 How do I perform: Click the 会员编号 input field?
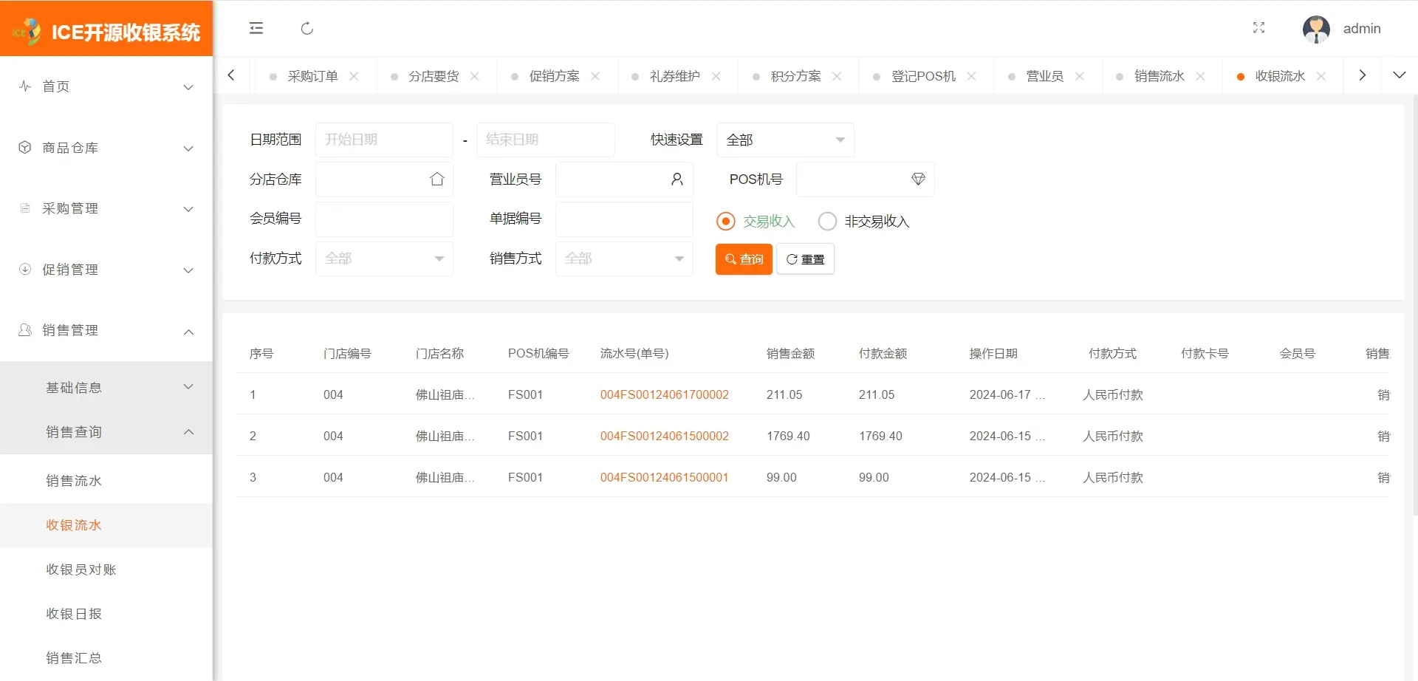pyautogui.click(x=384, y=219)
